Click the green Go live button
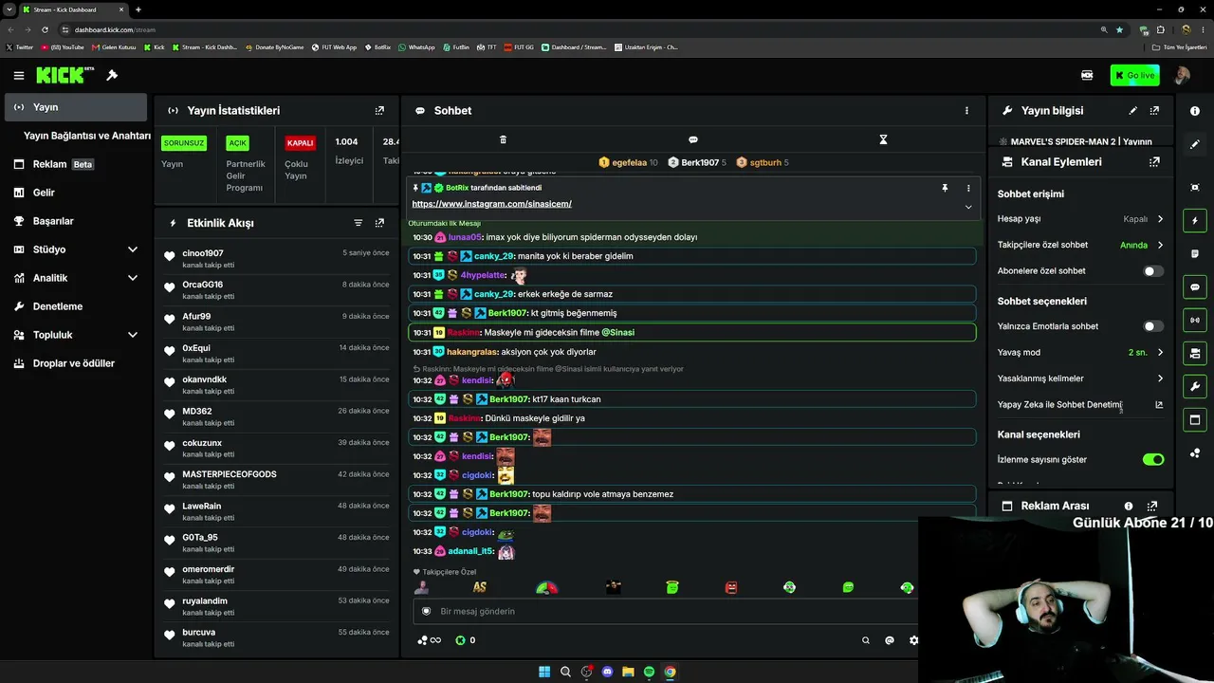The width and height of the screenshot is (1214, 683). pyautogui.click(x=1134, y=76)
